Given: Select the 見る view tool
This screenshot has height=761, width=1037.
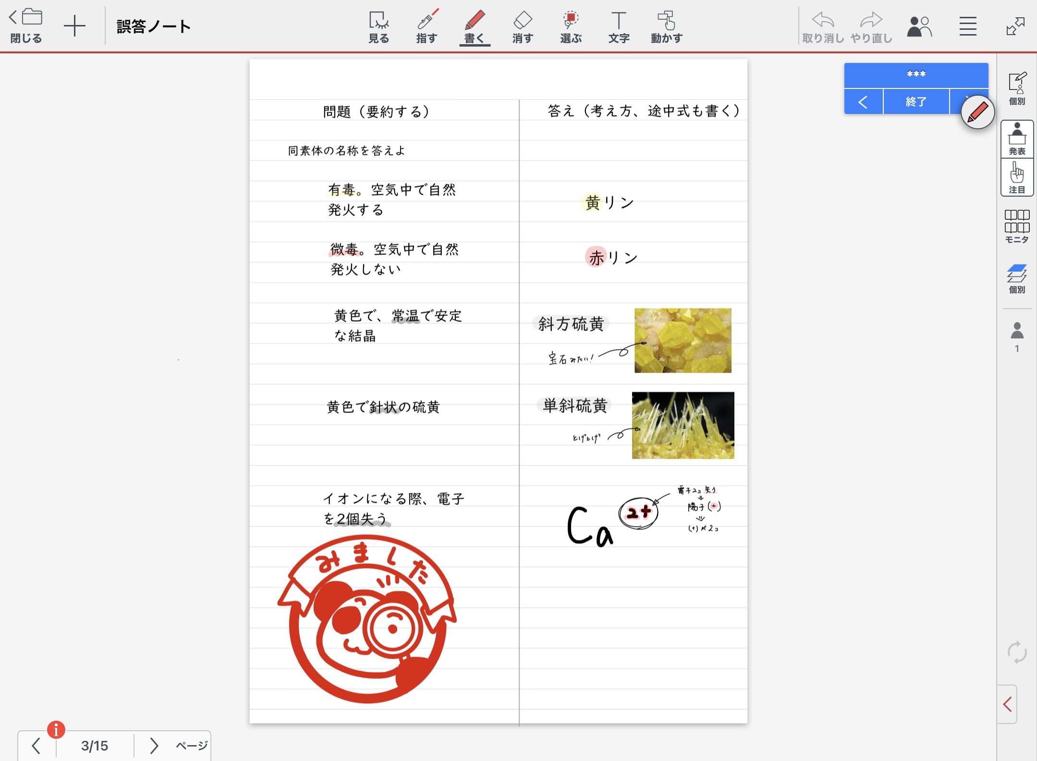Looking at the screenshot, I should (378, 26).
